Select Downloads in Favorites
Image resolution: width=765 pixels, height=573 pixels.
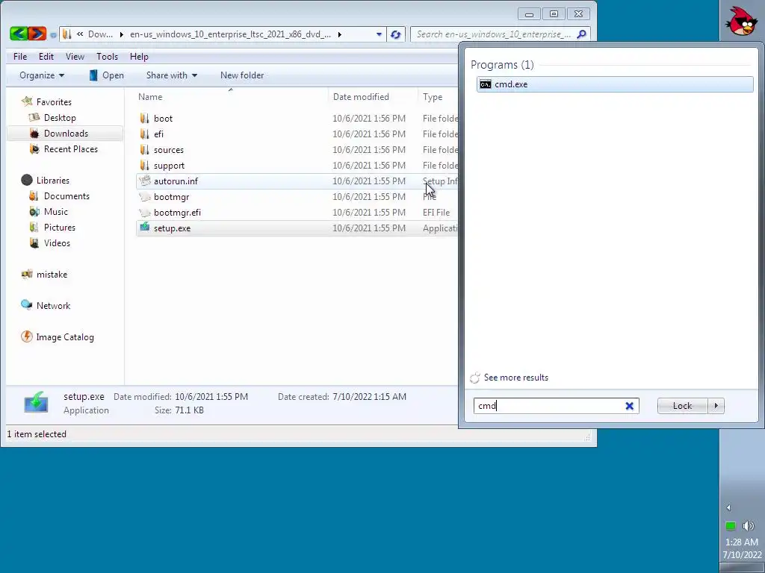click(x=66, y=133)
